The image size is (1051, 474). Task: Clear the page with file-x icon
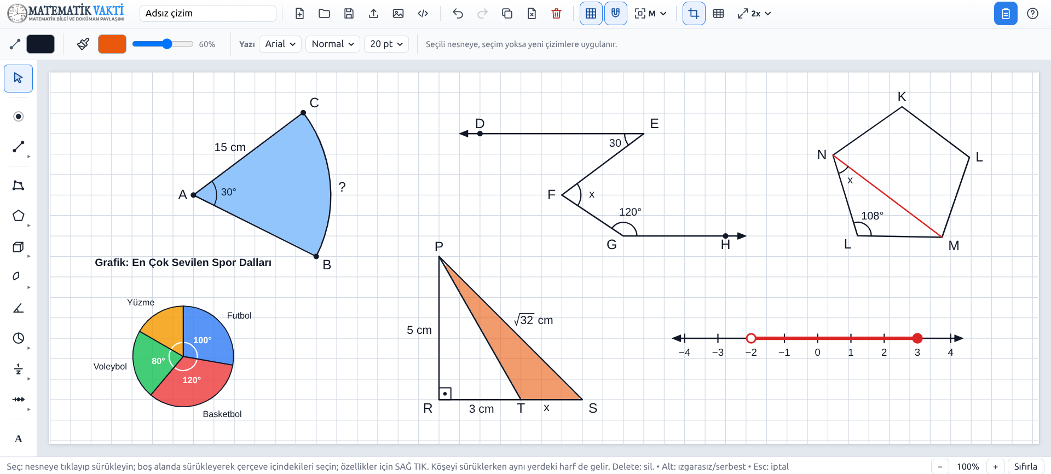pos(532,14)
